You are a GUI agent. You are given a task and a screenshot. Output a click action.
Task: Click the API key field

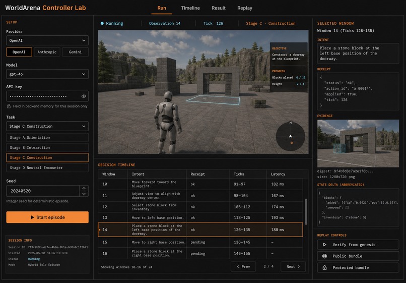tap(47, 96)
